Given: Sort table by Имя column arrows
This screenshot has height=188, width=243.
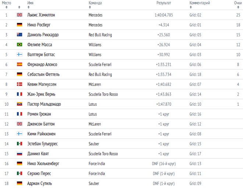Looking at the screenshot, I should (x=28, y=7).
